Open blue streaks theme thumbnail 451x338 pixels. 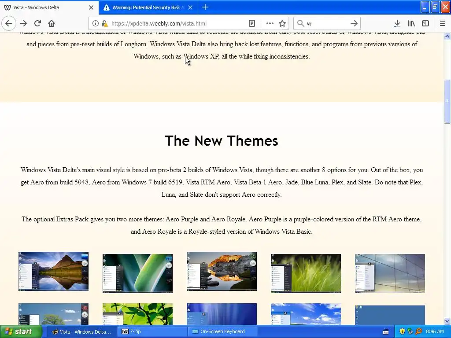pos(222,314)
